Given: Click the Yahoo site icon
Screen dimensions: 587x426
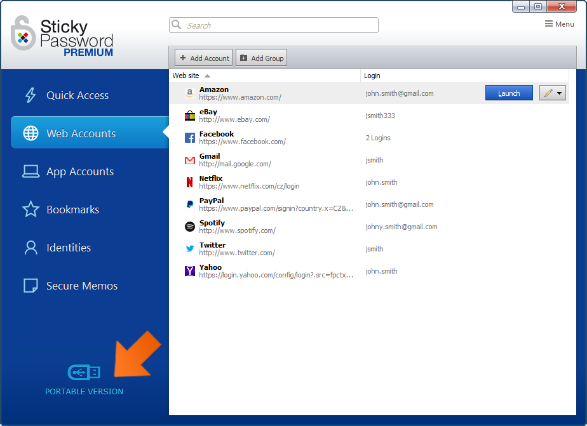Looking at the screenshot, I should (190, 271).
